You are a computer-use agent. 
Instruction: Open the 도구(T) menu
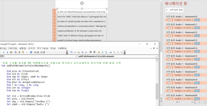coord(31,48)
